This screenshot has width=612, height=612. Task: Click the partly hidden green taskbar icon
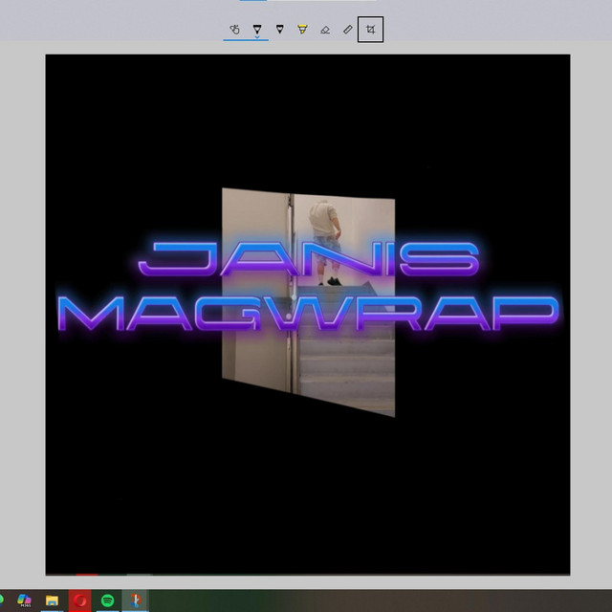3,601
